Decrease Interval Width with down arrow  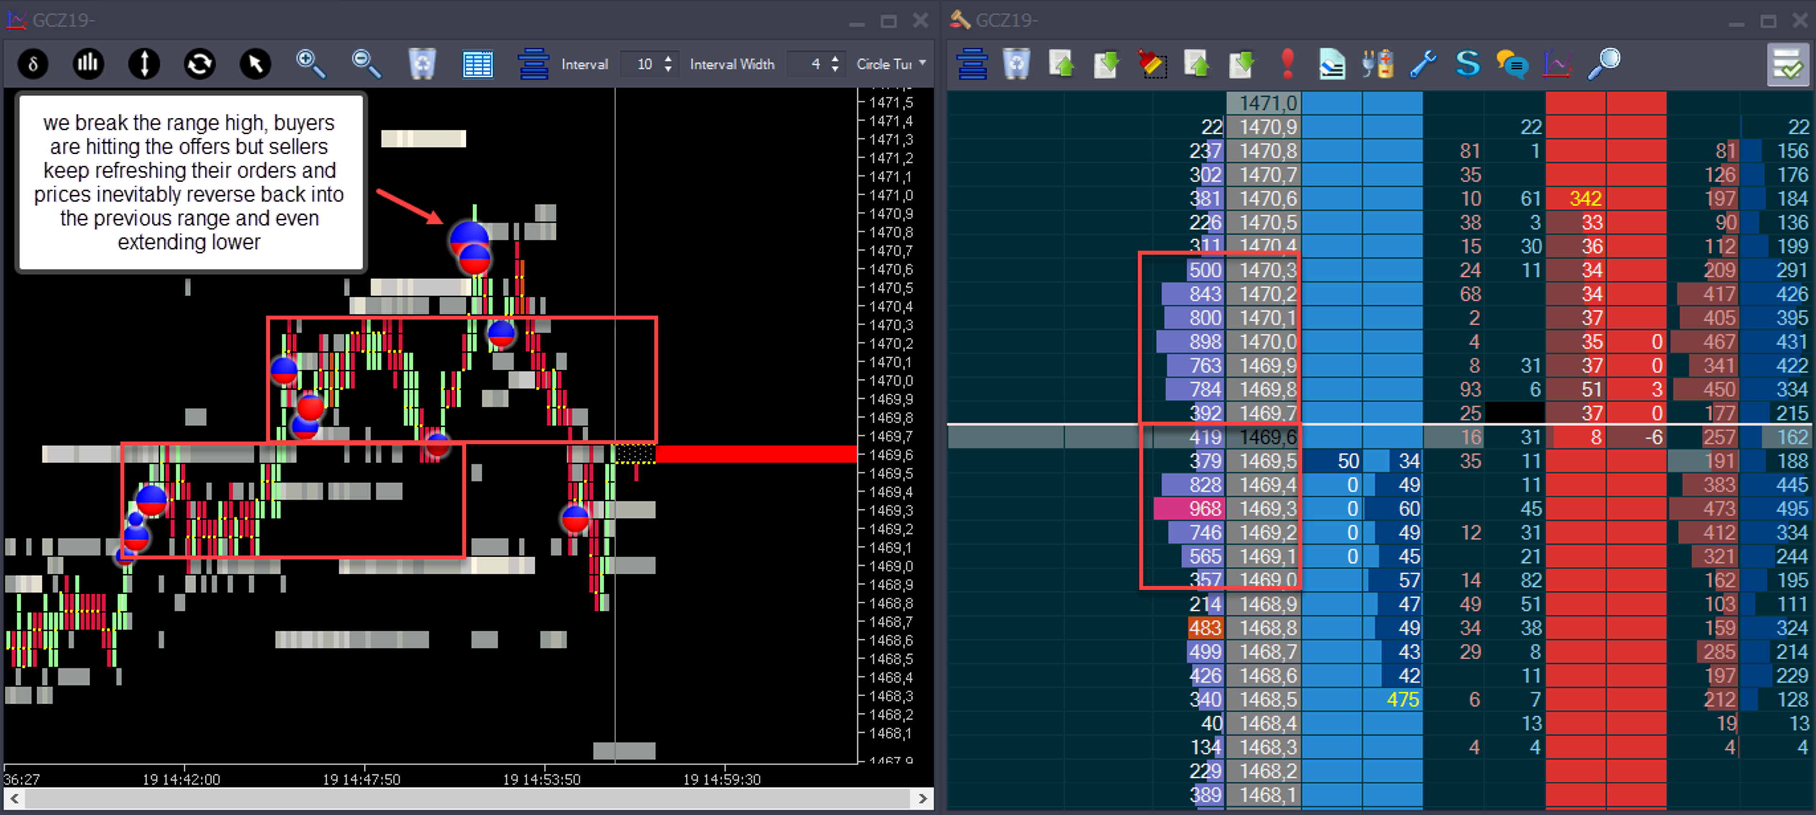click(835, 70)
